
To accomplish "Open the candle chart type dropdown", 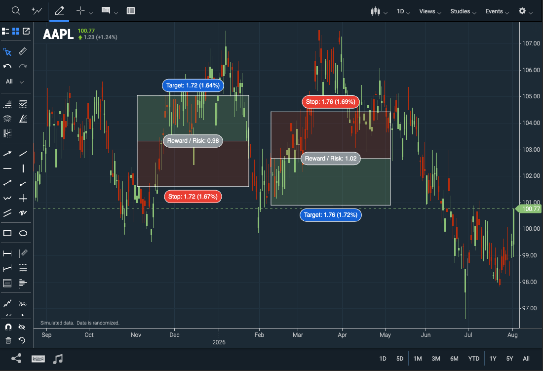I will coord(379,11).
